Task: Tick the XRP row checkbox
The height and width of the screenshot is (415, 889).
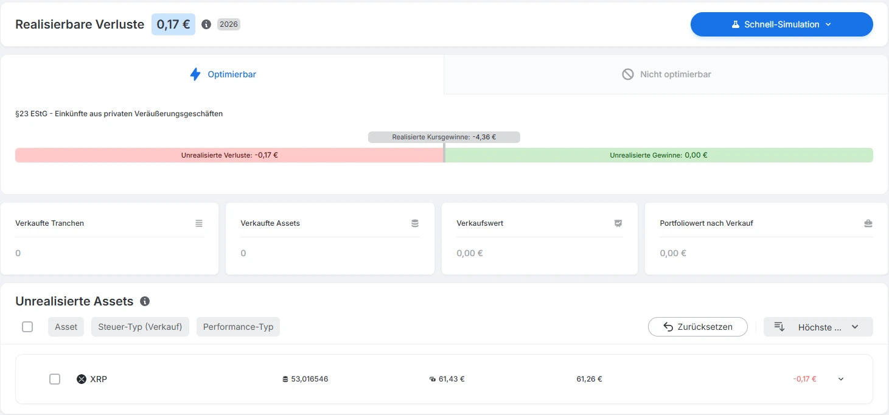Action: coord(55,379)
